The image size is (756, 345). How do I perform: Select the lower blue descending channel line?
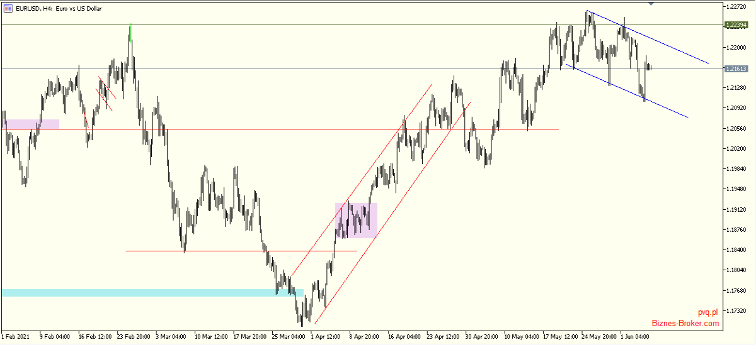pos(627,90)
